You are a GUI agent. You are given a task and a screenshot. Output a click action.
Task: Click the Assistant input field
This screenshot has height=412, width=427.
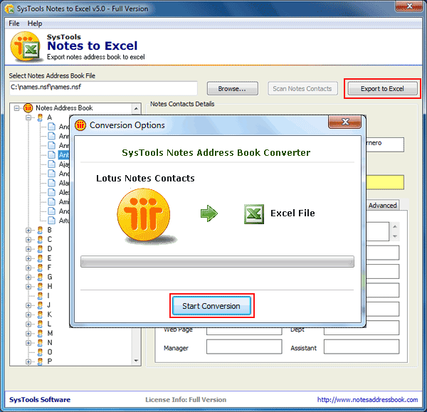pos(362,347)
